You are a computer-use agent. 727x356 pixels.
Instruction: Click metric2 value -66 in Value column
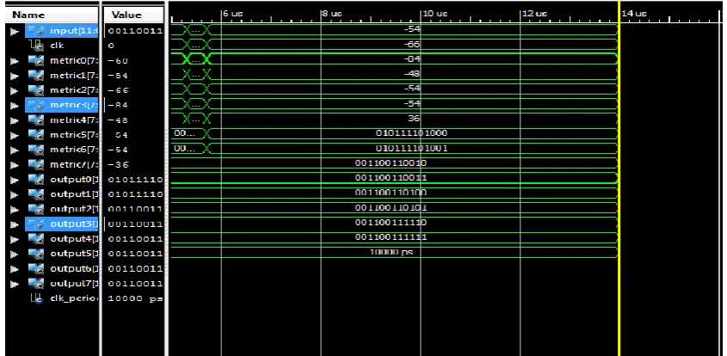point(118,90)
